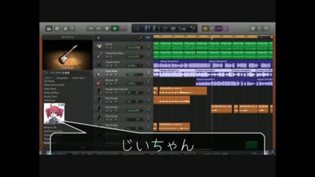Enable input monitoring on Punk Rock
The width and height of the screenshot is (315, 177).
[x=116, y=75]
